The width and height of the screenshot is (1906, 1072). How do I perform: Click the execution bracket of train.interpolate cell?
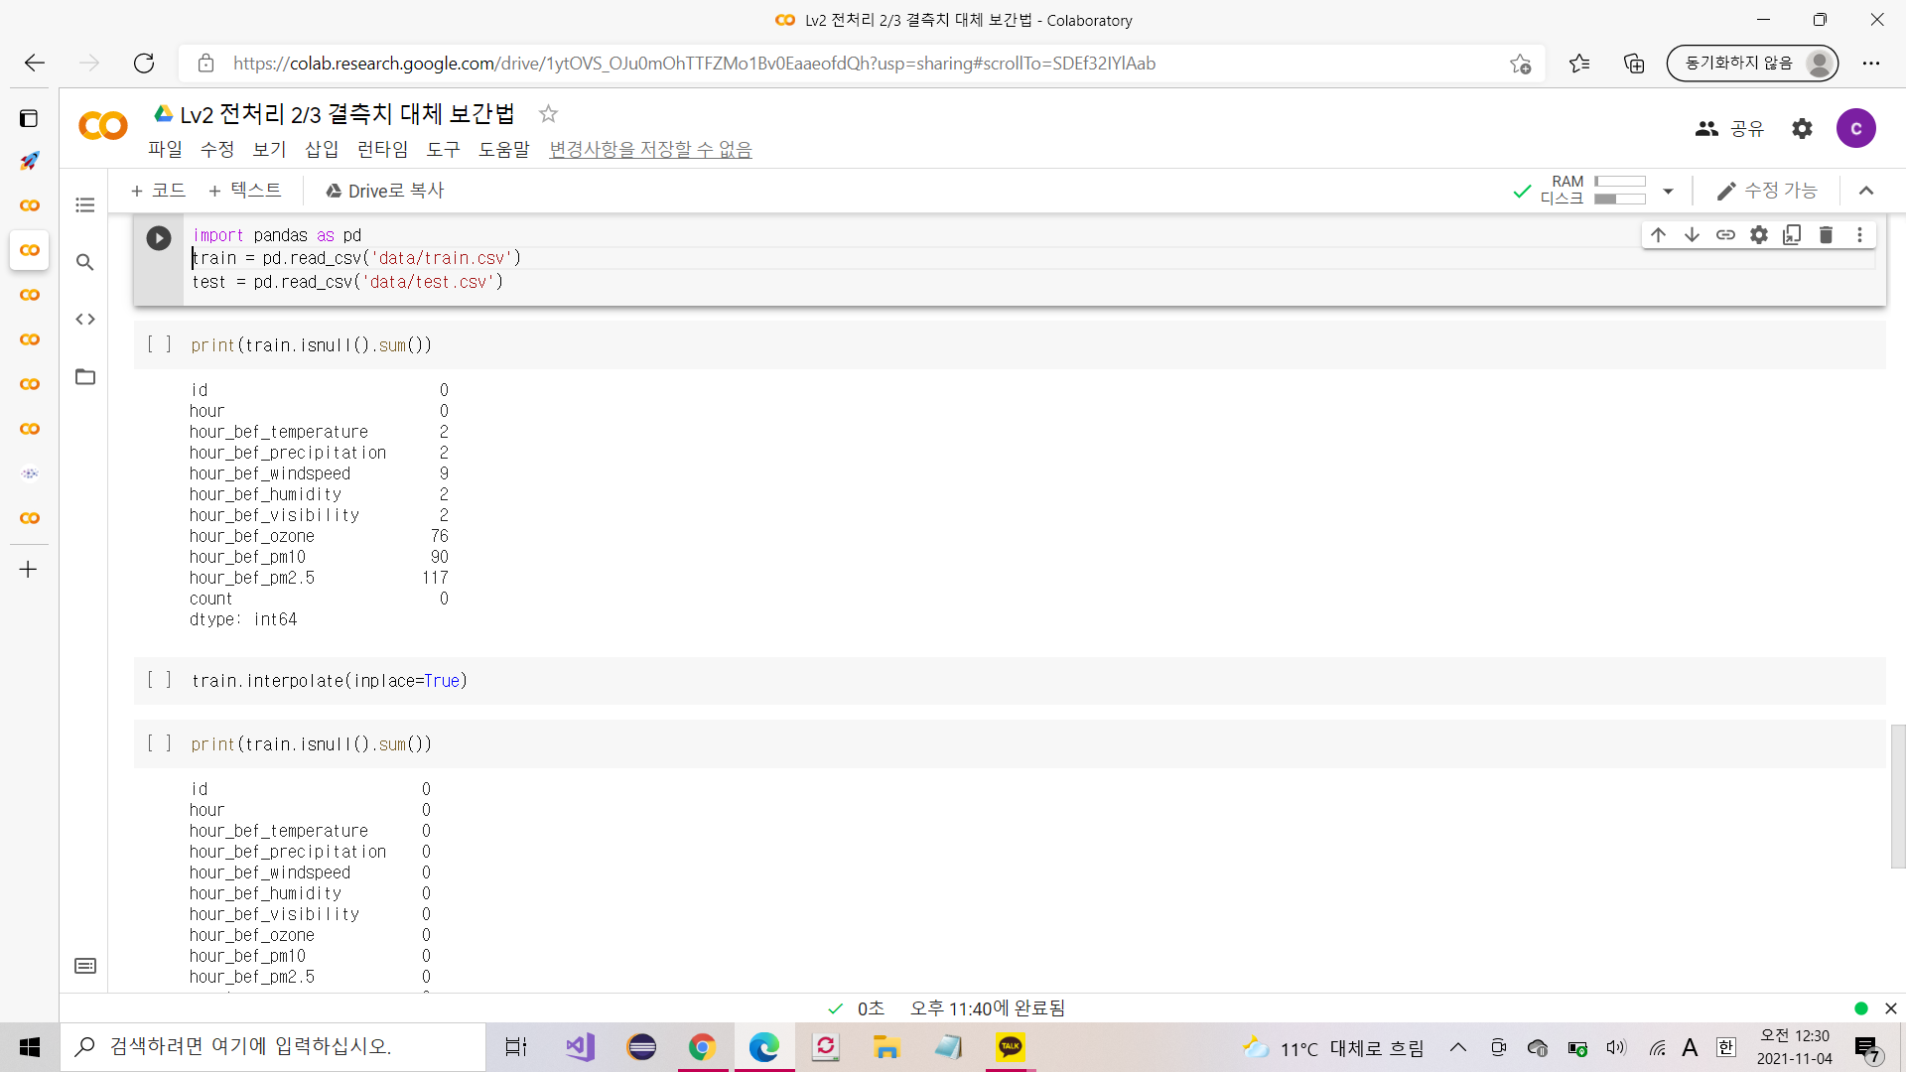159,680
